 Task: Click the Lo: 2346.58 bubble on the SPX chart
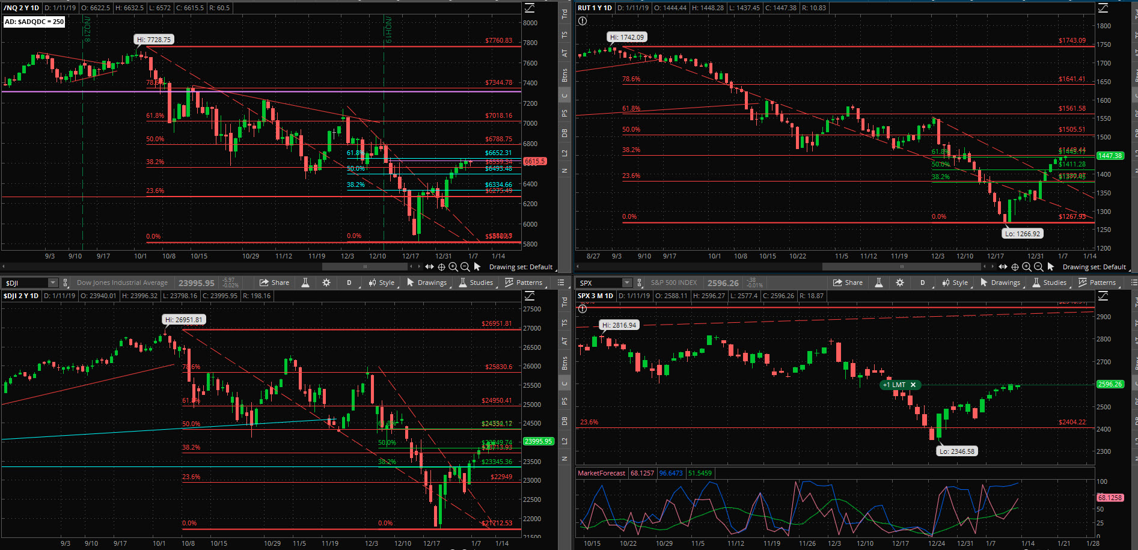[957, 451]
